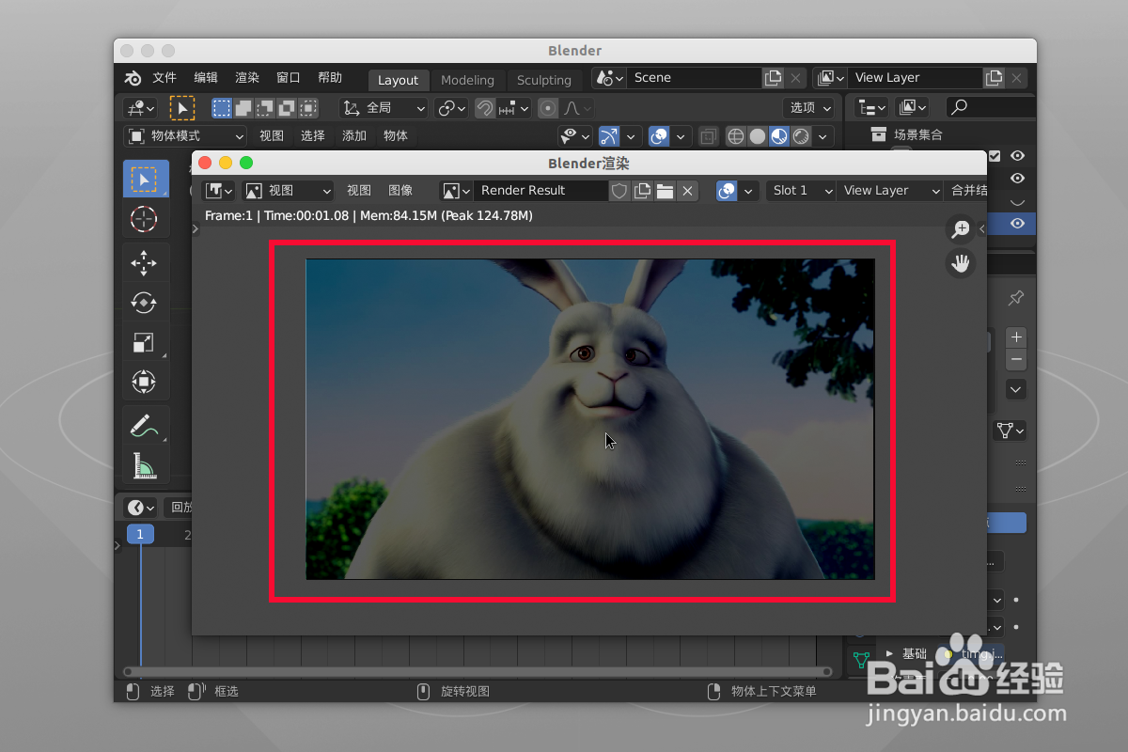Activate the 3D cursor tool

(146, 219)
